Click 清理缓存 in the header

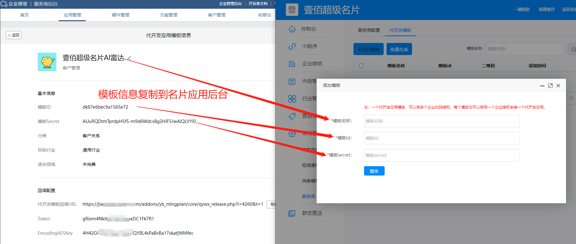point(547,10)
